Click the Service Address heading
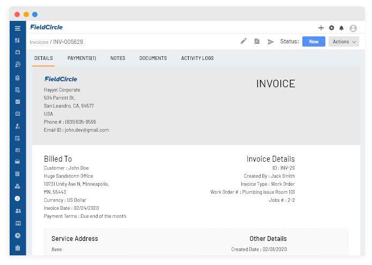This screenshot has width=372, height=265. [75, 239]
